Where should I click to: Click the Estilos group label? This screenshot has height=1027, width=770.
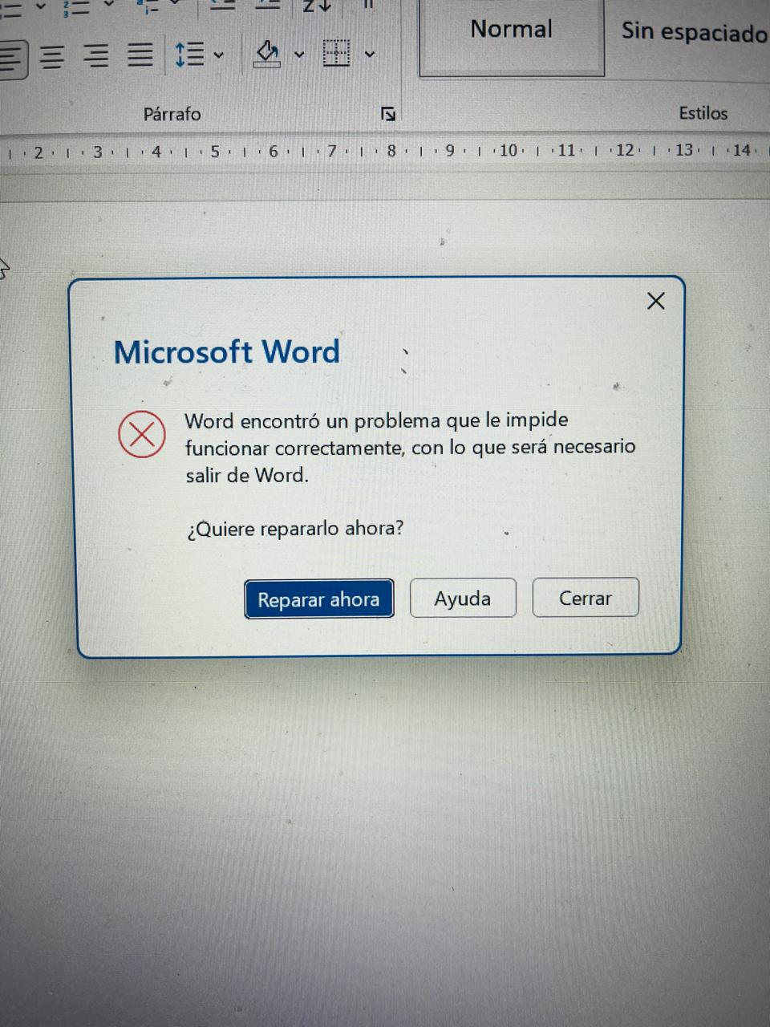point(703,113)
